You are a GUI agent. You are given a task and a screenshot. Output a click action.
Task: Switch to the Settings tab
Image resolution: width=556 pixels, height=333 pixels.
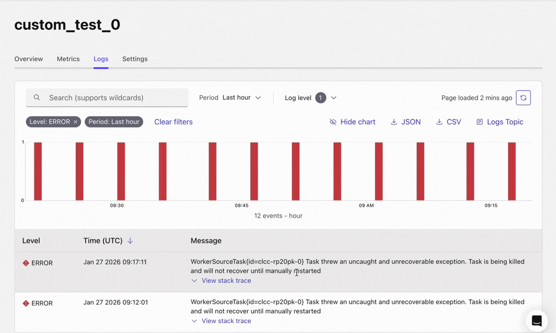pos(135,59)
